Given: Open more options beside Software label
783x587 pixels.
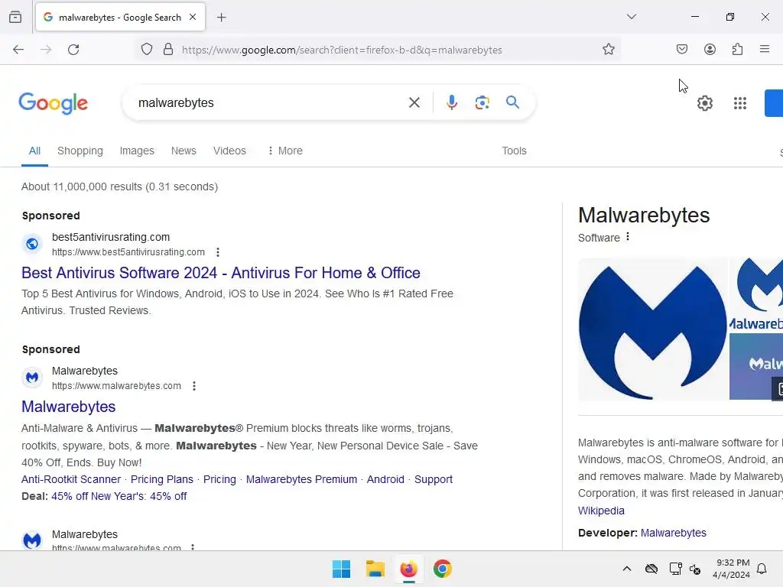Looking at the screenshot, I should coord(628,237).
